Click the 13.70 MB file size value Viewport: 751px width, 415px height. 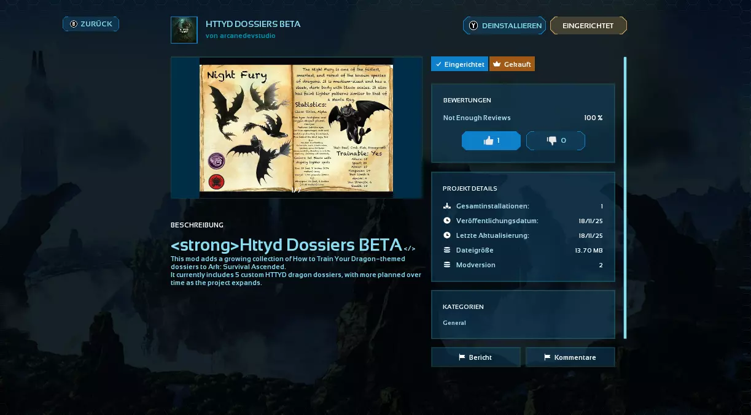click(589, 250)
